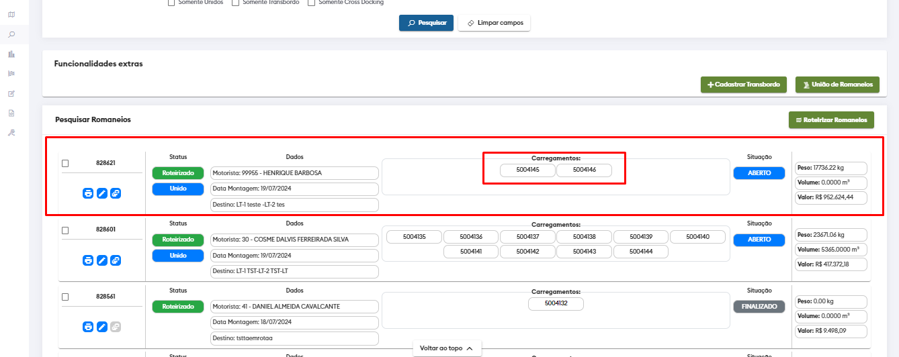Edit romaneio 828561 with pencil icon
Viewport: 899px width, 357px height.
[102, 327]
